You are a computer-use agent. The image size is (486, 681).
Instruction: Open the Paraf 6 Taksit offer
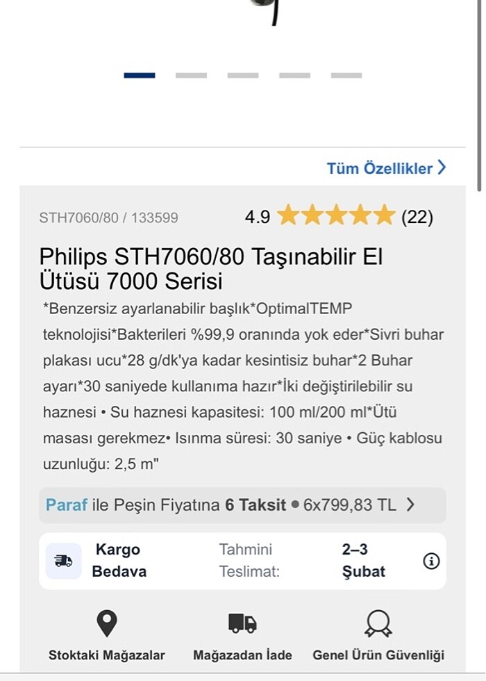point(243,505)
